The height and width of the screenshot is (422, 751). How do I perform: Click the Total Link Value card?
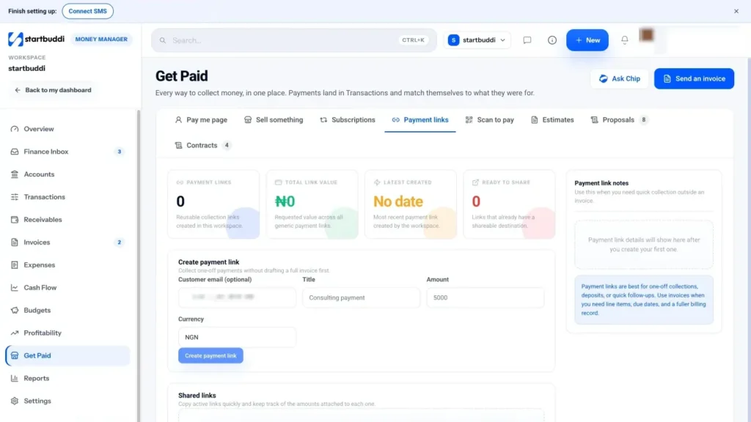click(x=312, y=204)
